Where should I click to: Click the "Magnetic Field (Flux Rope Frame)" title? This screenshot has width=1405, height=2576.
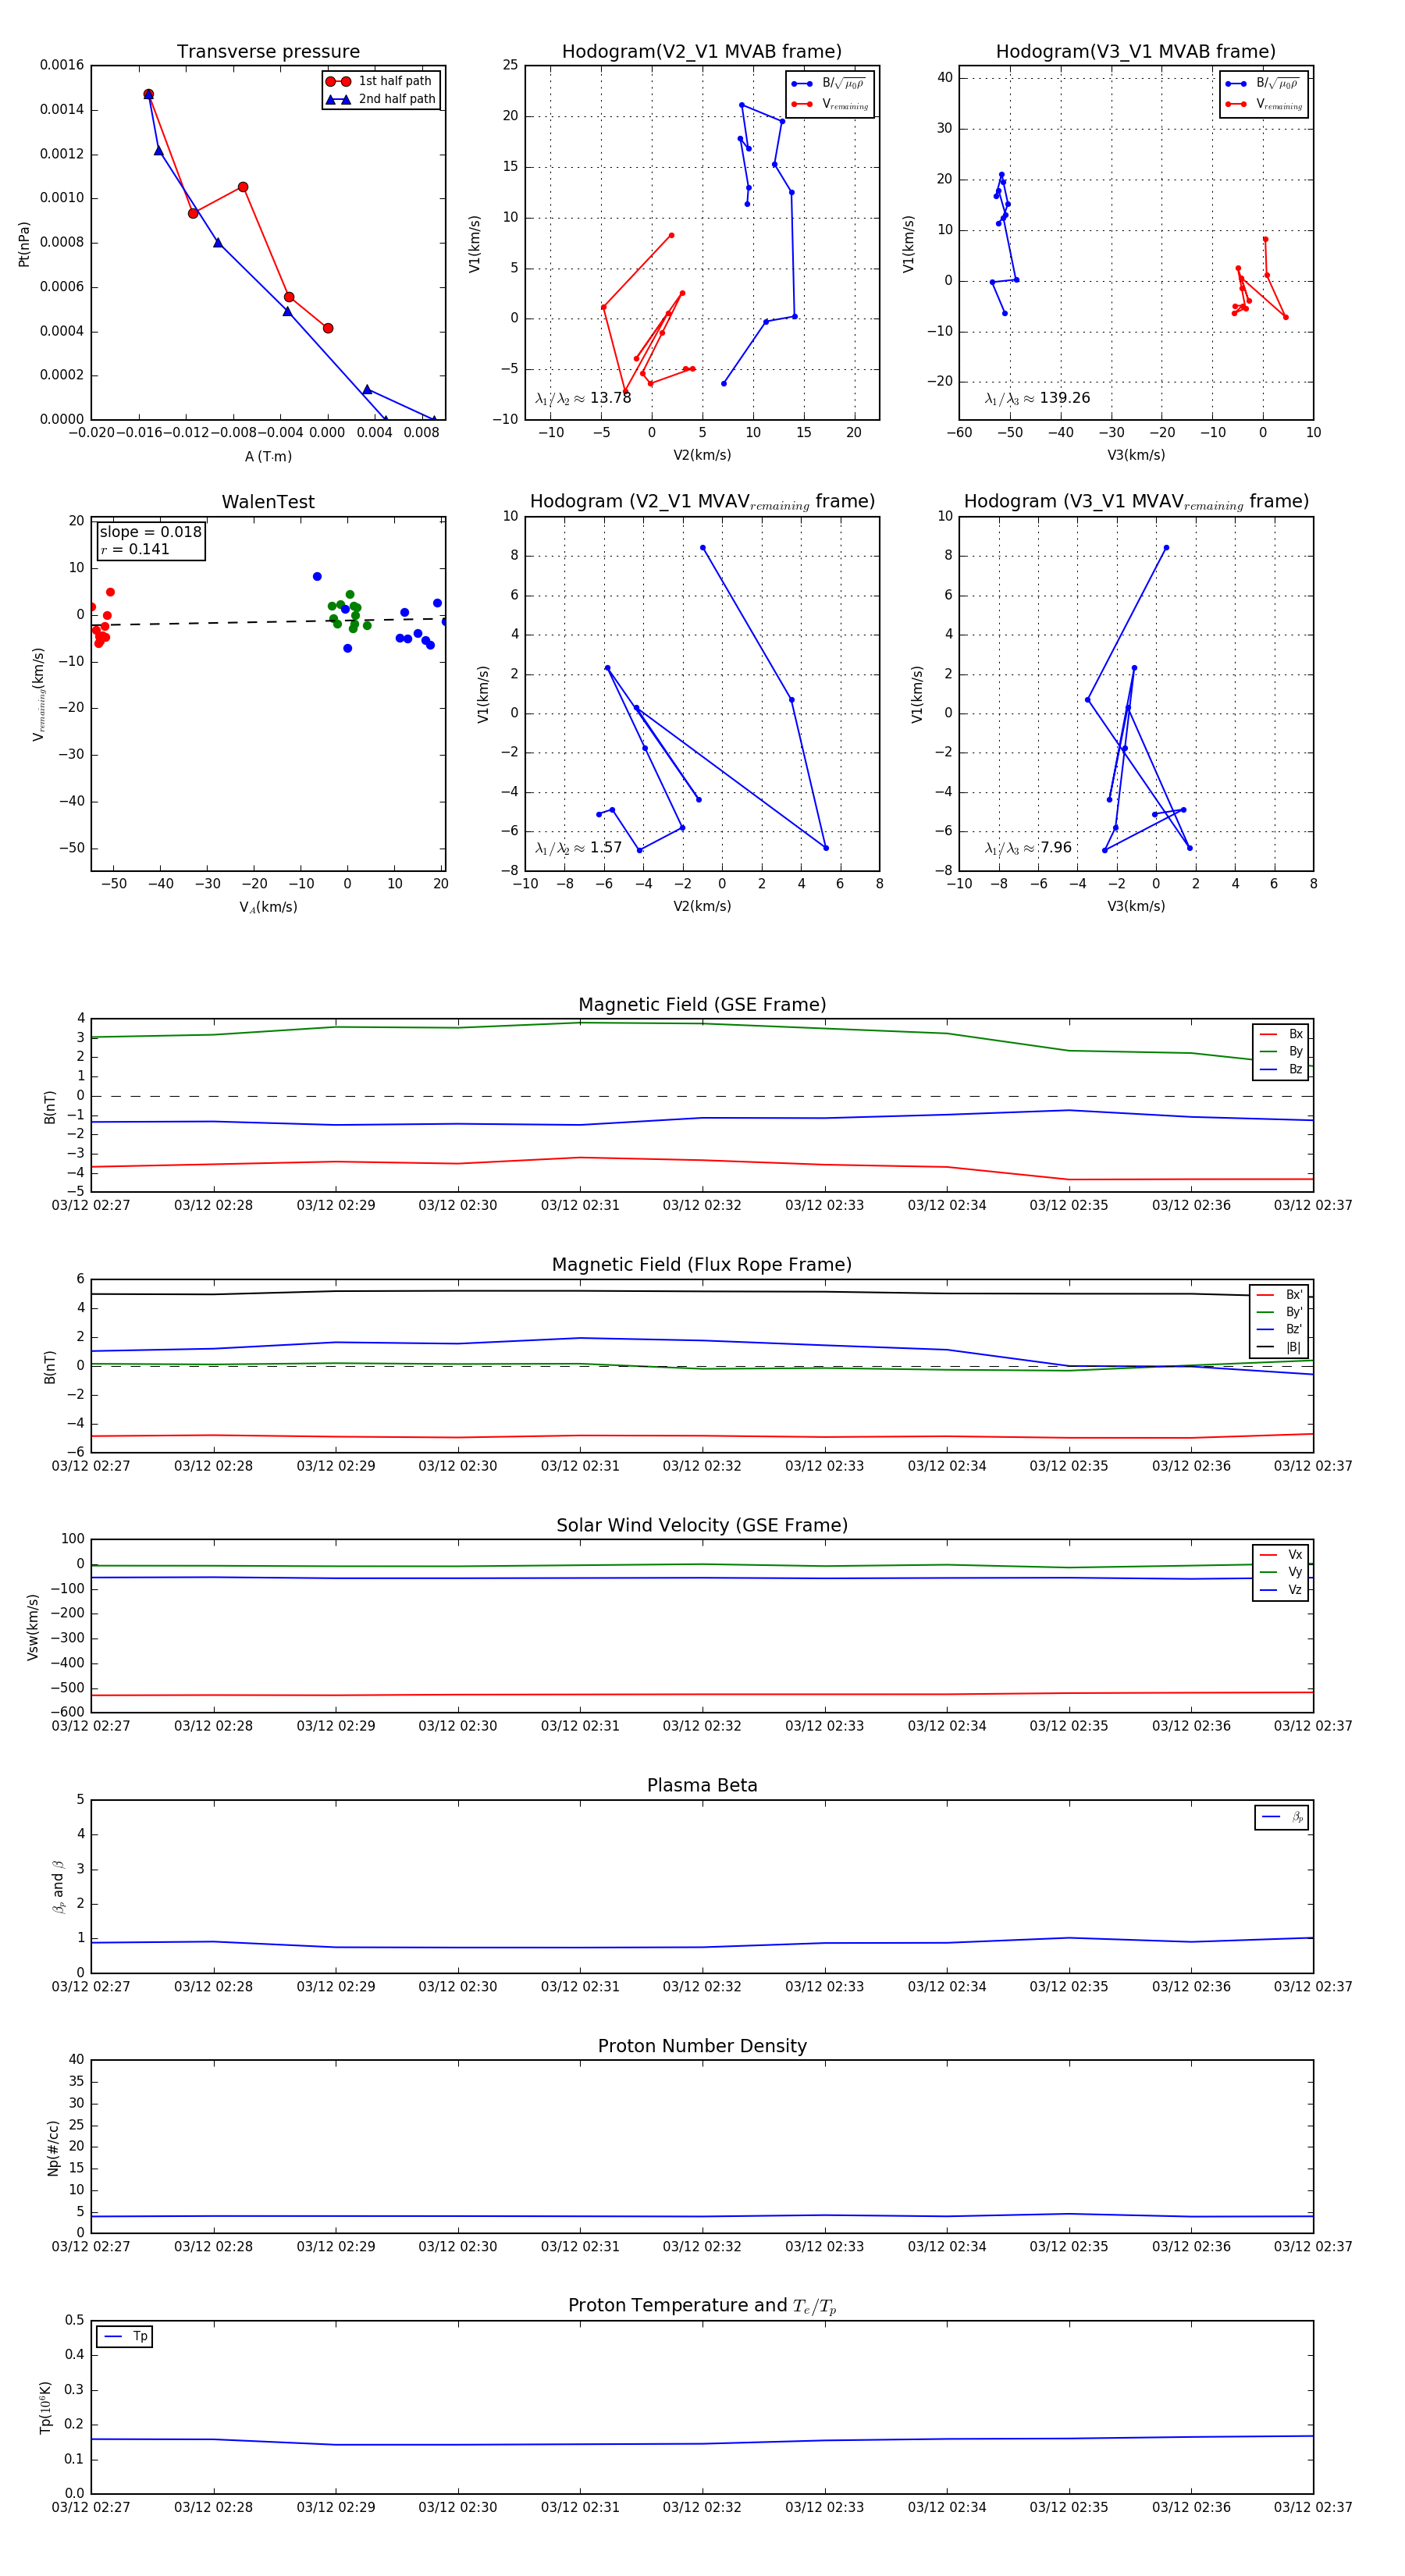point(702,1265)
